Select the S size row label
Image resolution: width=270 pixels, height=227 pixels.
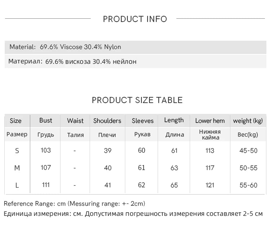(x=17, y=151)
